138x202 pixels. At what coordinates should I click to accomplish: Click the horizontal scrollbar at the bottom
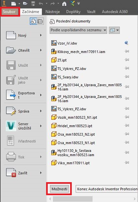coord(73,199)
